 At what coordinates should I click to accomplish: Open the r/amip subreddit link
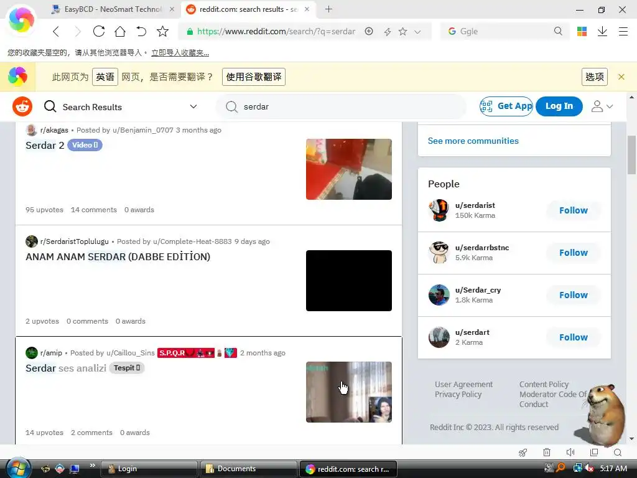[x=51, y=353]
